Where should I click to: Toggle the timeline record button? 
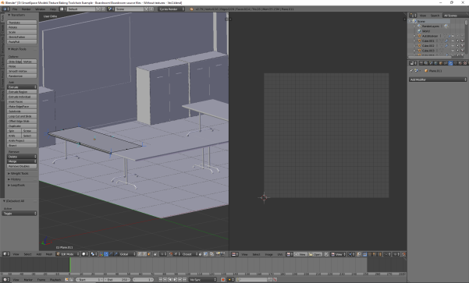click(x=223, y=280)
